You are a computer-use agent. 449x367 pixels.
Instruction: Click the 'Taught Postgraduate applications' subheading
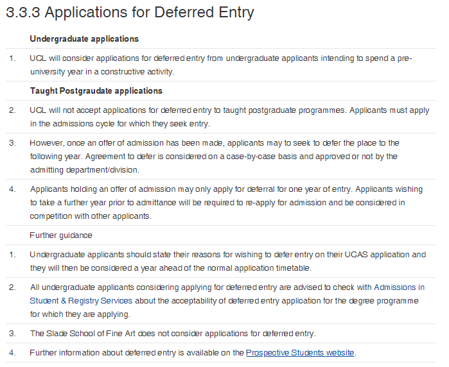[x=96, y=91]
